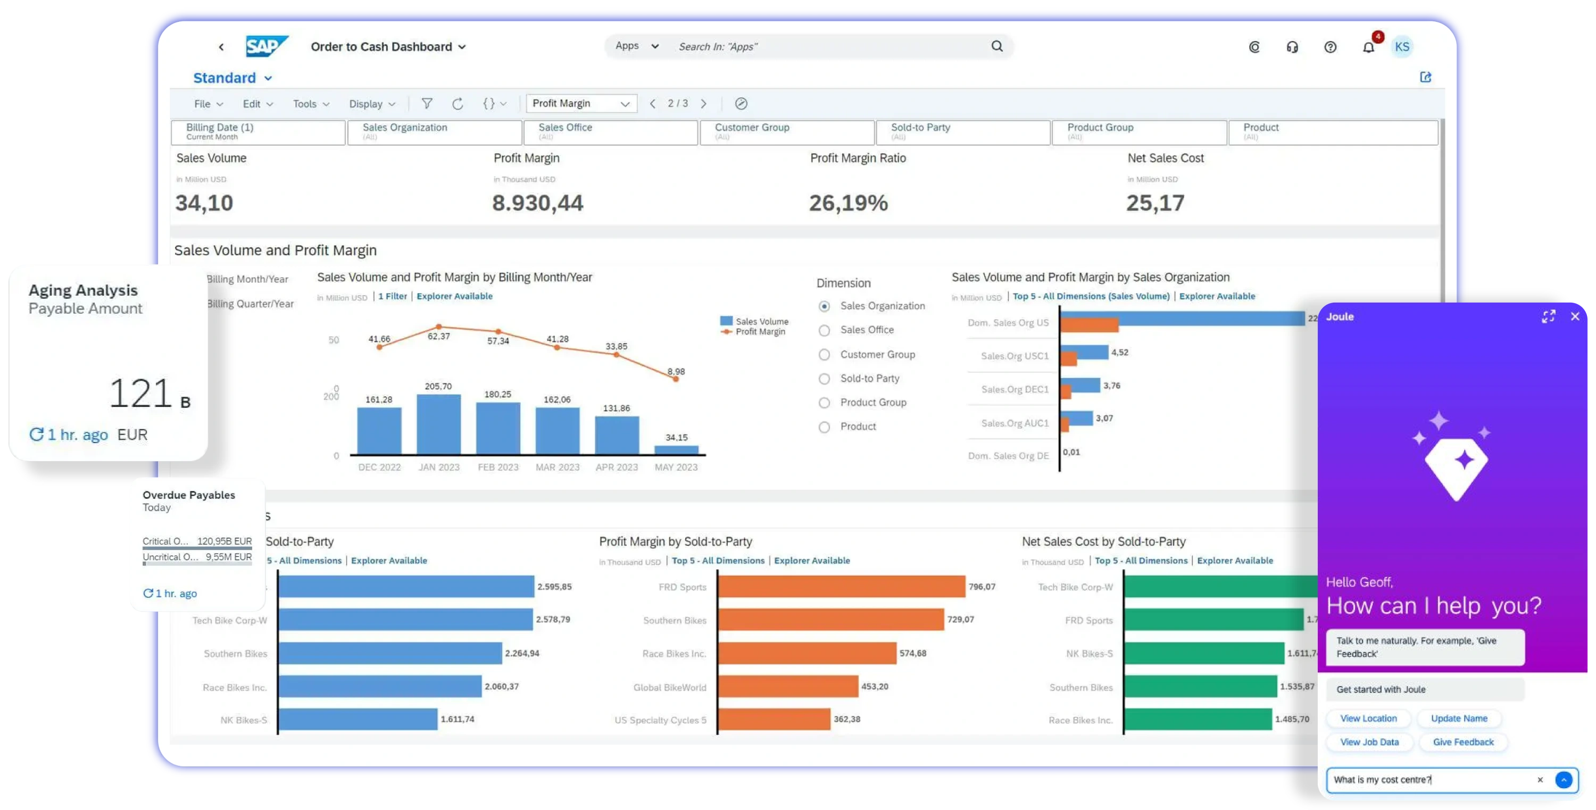Viewport: 1596px width, 810px height.
Task: Click the headset support icon
Action: (x=1292, y=47)
